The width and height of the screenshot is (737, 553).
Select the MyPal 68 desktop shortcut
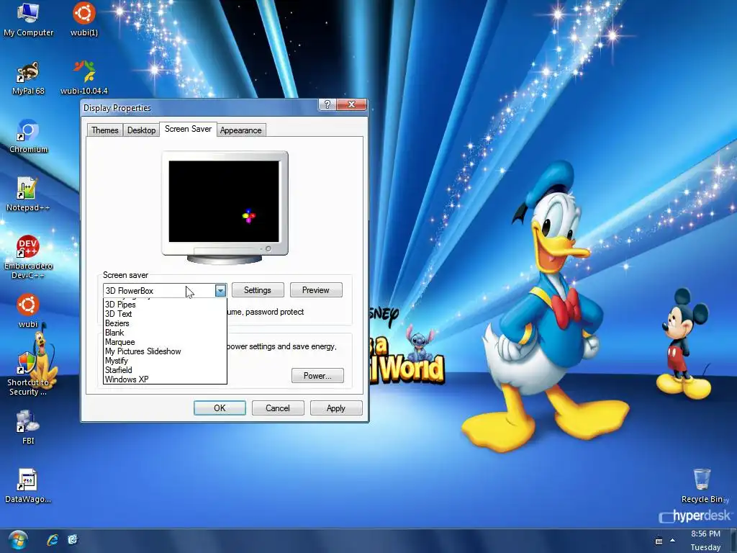click(28, 78)
